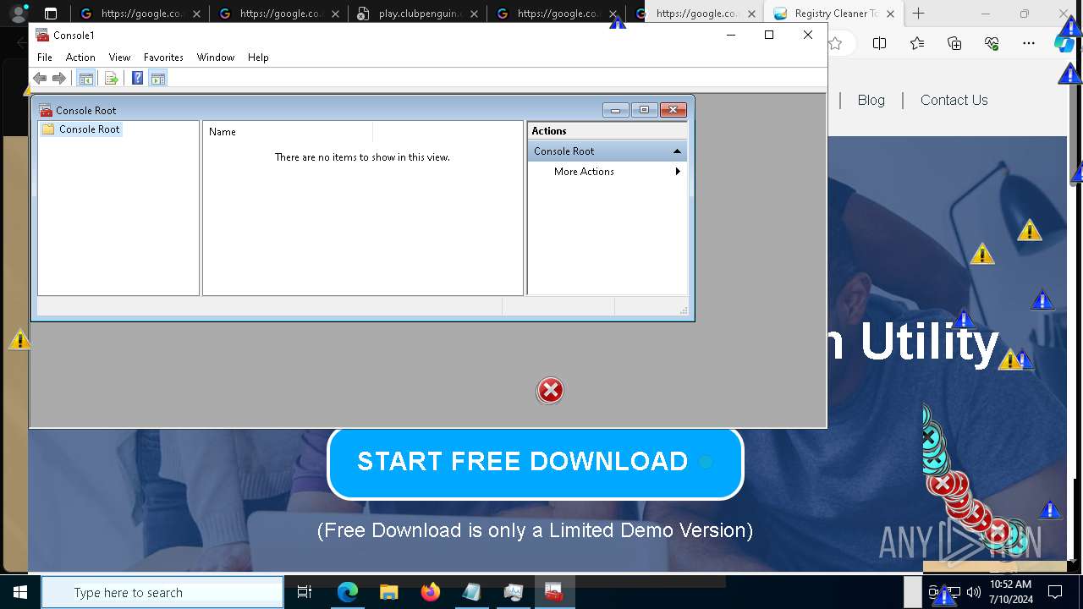Open Edge Collections toolbar icon
Viewport: 1083px width, 609px height.
coord(954,44)
